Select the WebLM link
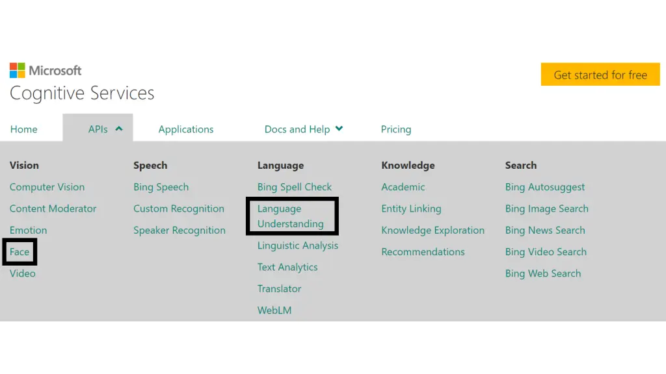The width and height of the screenshot is (666, 374). pos(274,310)
